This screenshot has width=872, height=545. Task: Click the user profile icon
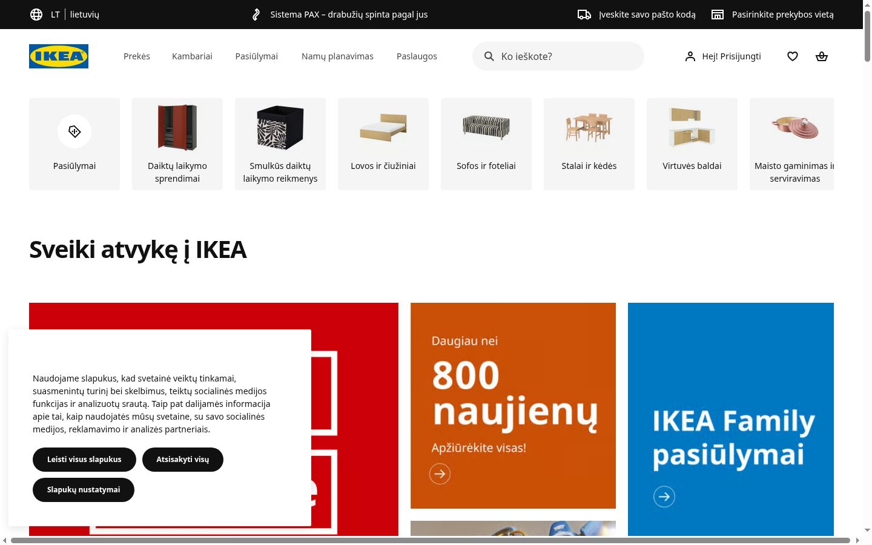pos(690,56)
